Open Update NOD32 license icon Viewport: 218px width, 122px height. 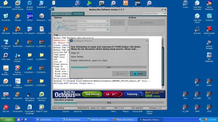click(18, 5)
